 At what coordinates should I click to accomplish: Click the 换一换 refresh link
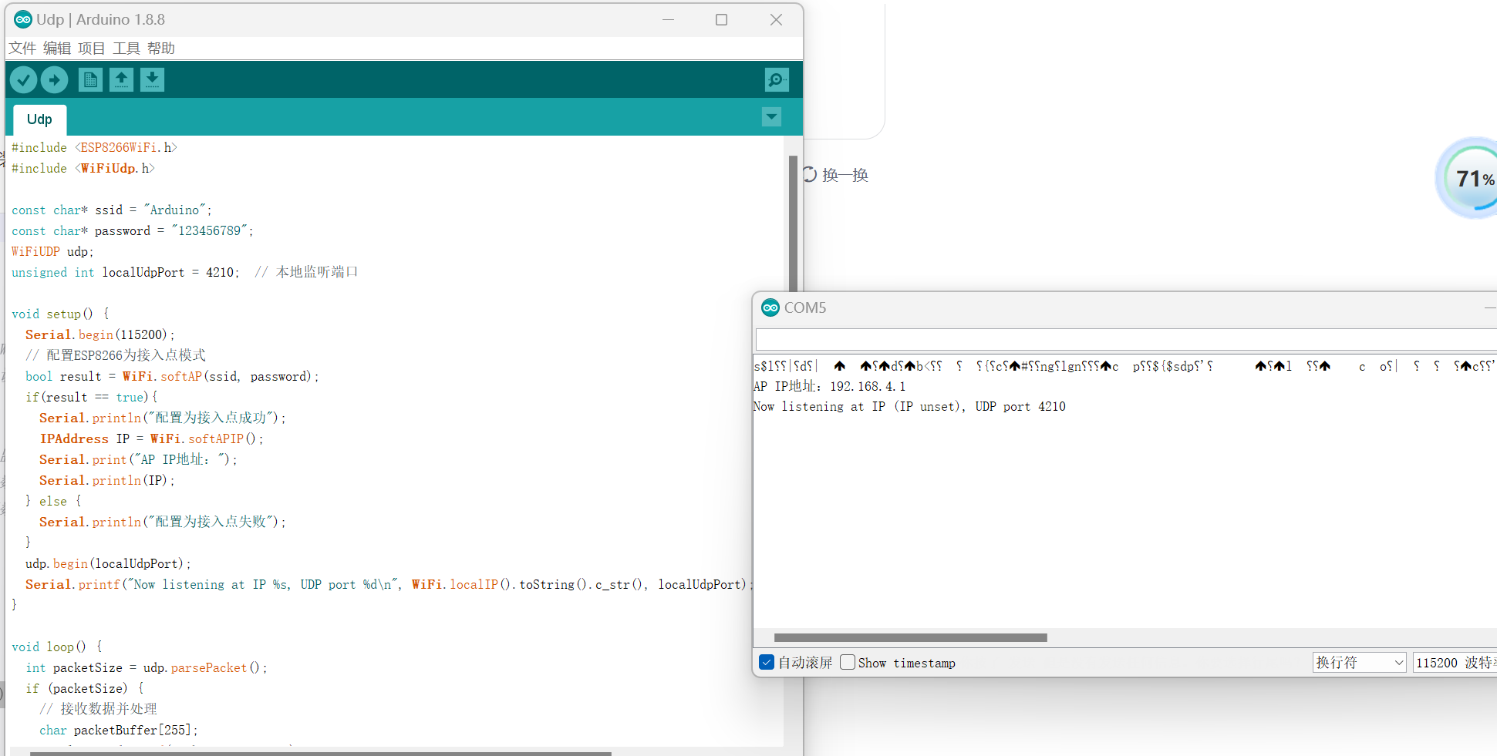[x=836, y=175]
